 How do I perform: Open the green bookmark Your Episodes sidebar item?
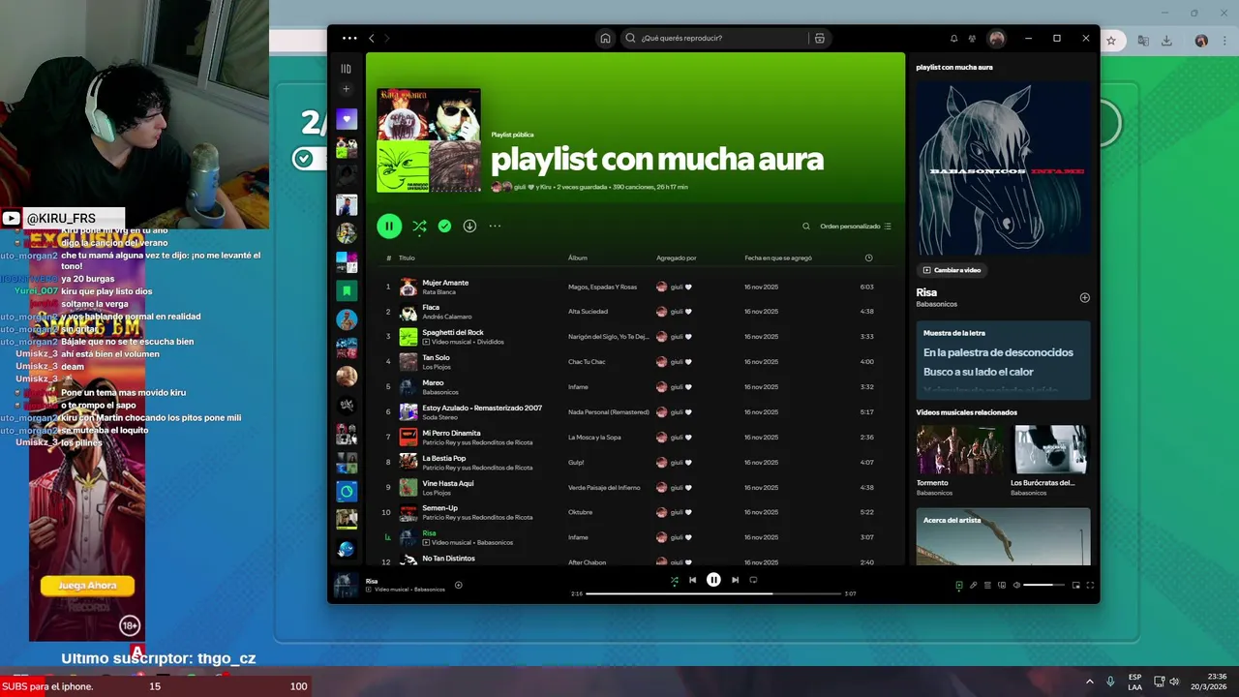tap(347, 290)
